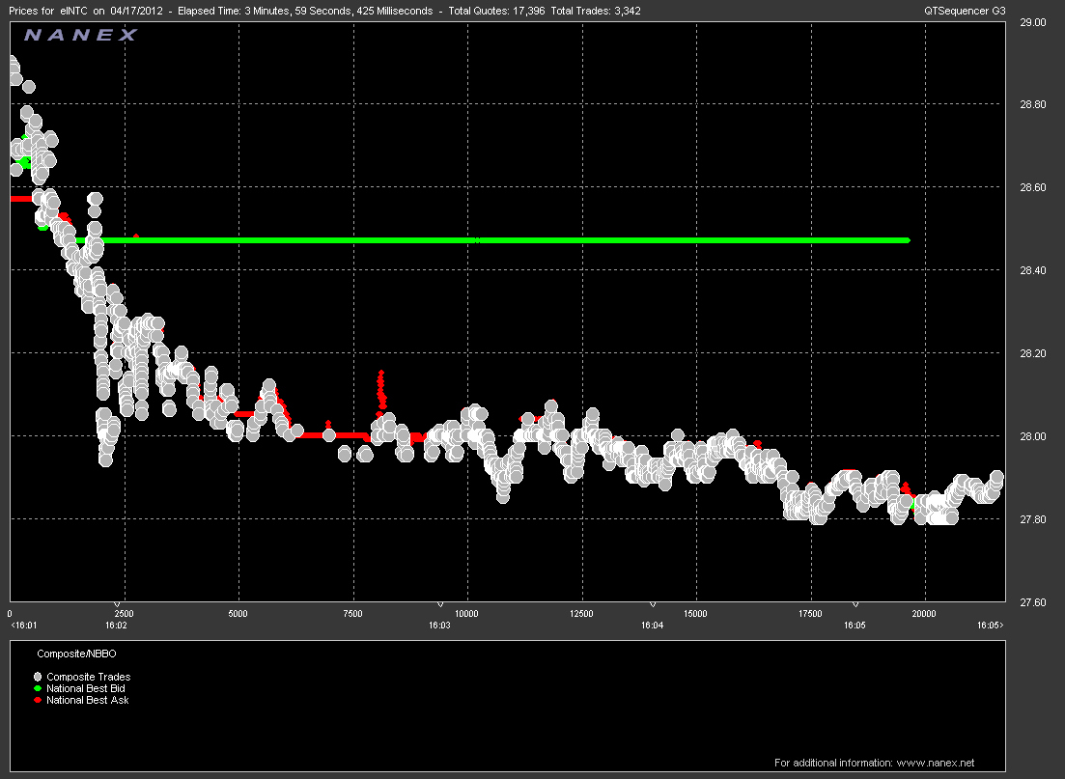The width and height of the screenshot is (1065, 779).
Task: Click the 10000 tick label on x-axis
Action: [466, 613]
